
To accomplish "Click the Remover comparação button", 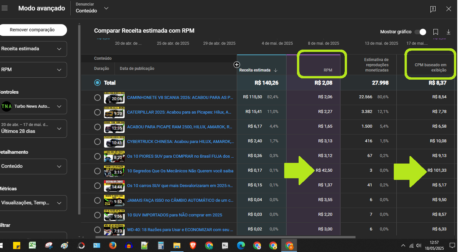I will coord(32,30).
